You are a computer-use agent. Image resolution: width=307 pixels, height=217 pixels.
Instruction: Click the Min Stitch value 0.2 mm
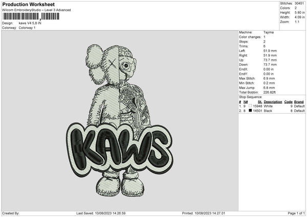[269, 83]
